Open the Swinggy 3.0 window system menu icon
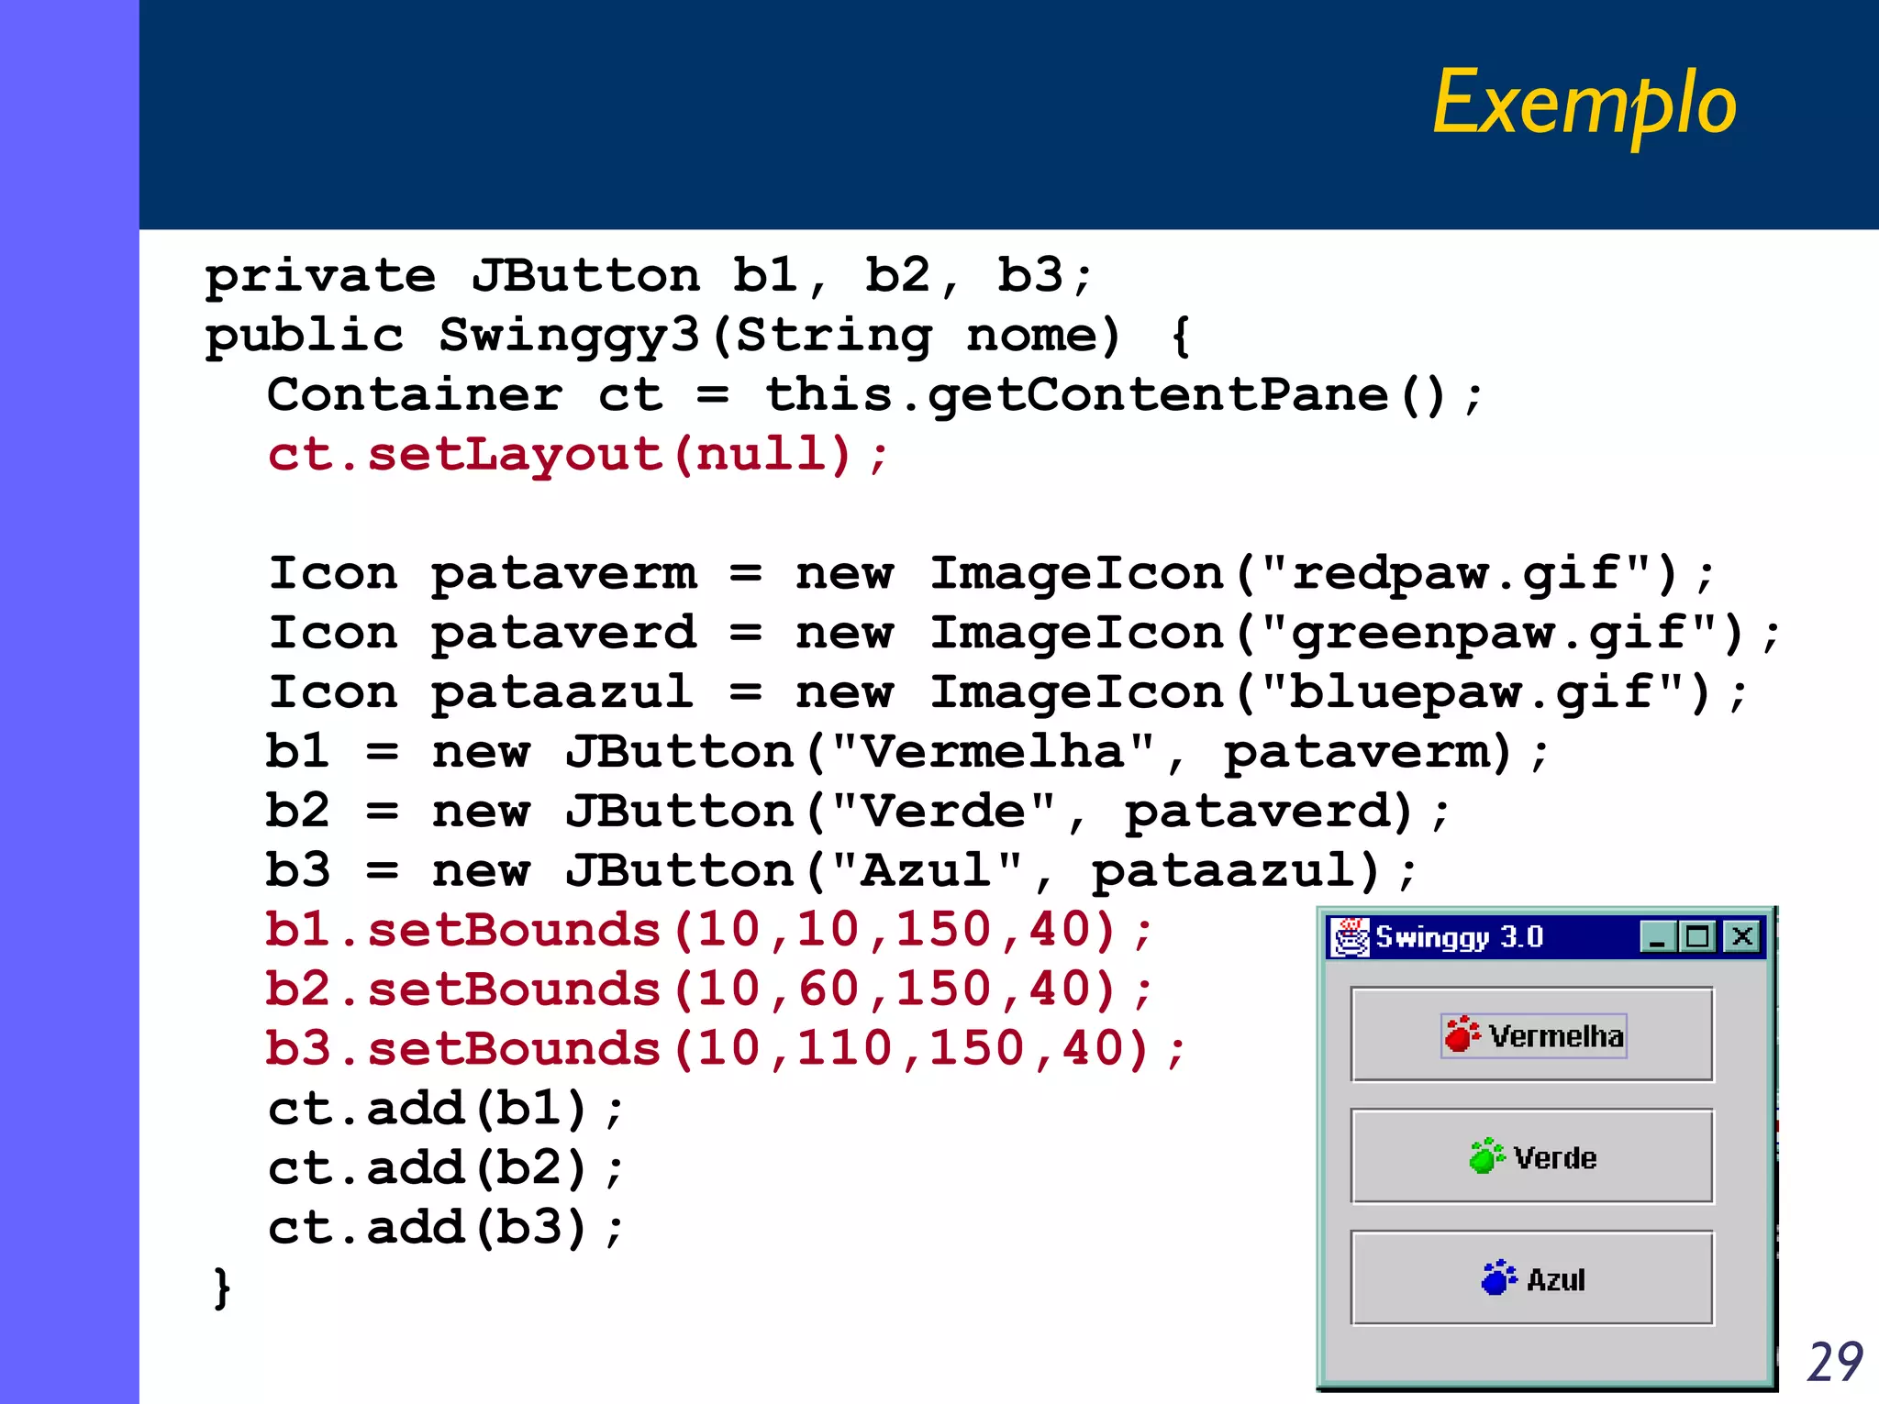Viewport: 1879px width, 1404px height. pyautogui.click(x=1351, y=937)
